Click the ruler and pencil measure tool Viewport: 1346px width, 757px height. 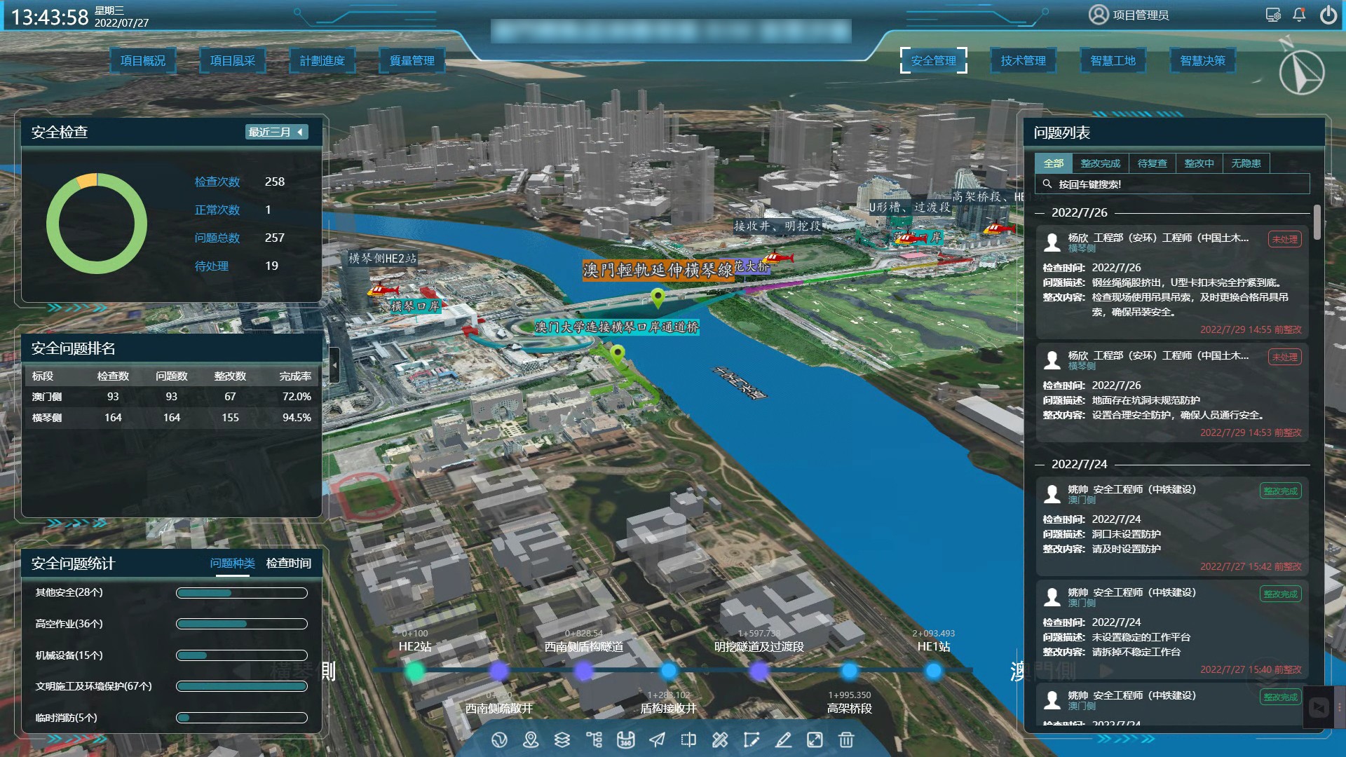[720, 740]
